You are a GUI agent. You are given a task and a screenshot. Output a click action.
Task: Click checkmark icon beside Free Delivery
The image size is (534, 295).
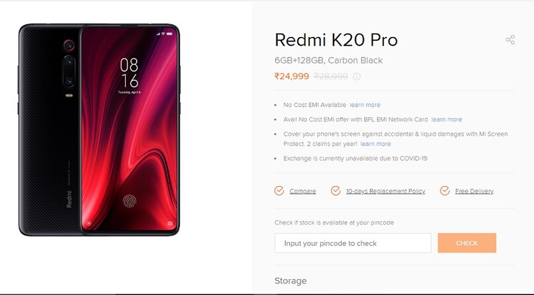[x=445, y=191]
